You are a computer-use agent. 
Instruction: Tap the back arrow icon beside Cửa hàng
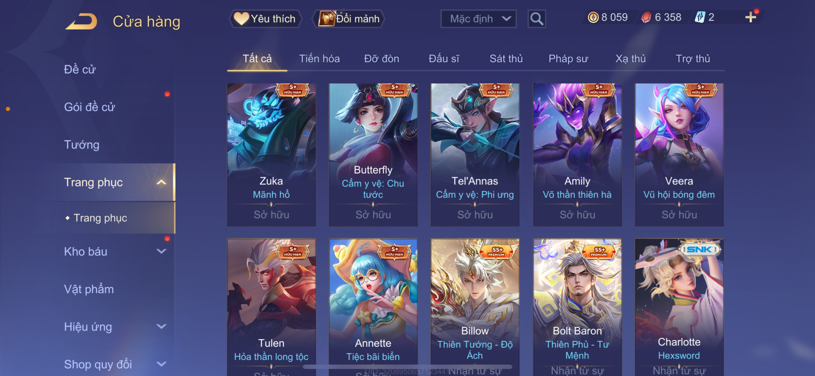81,22
